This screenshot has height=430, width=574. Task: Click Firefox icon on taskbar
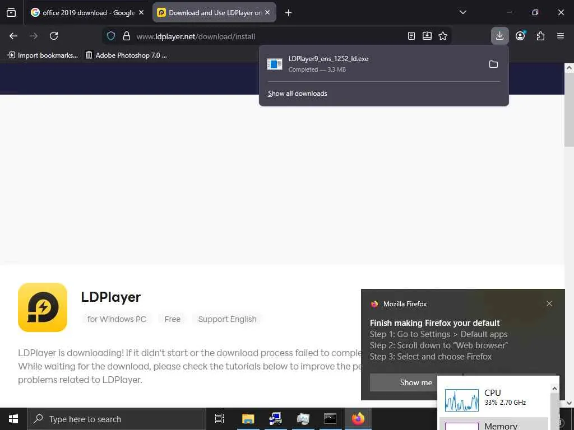point(358,419)
